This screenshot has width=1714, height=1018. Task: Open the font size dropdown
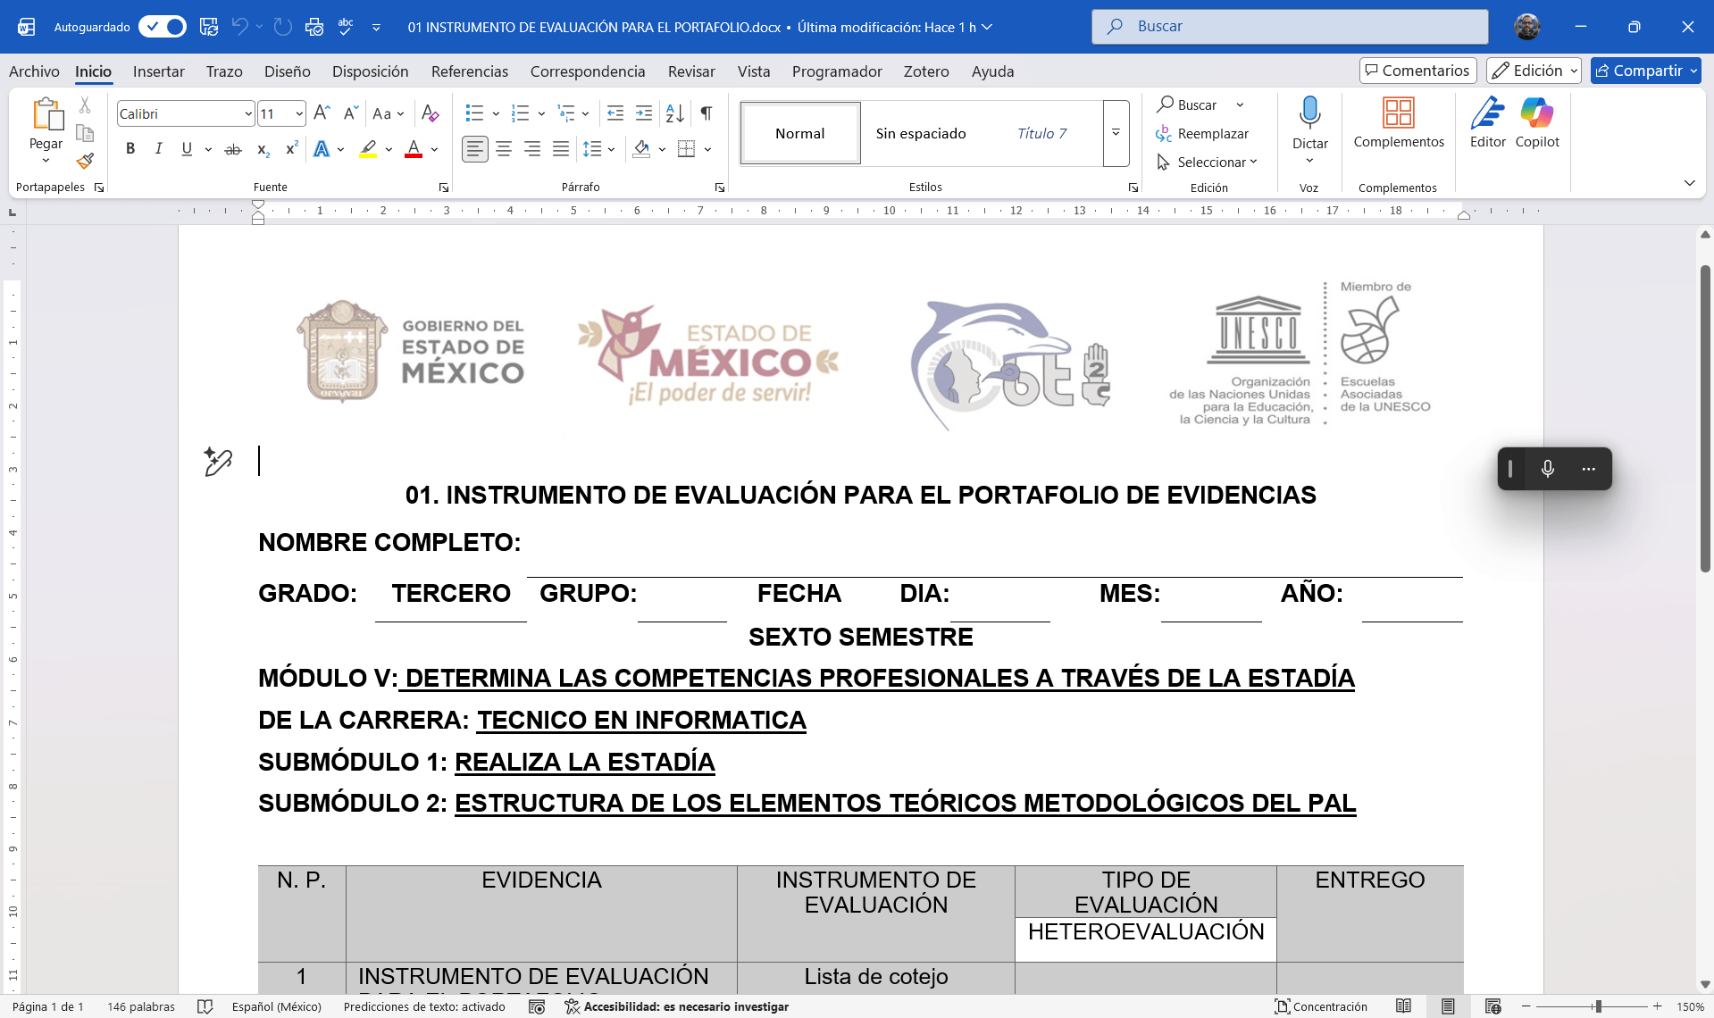tap(297, 113)
